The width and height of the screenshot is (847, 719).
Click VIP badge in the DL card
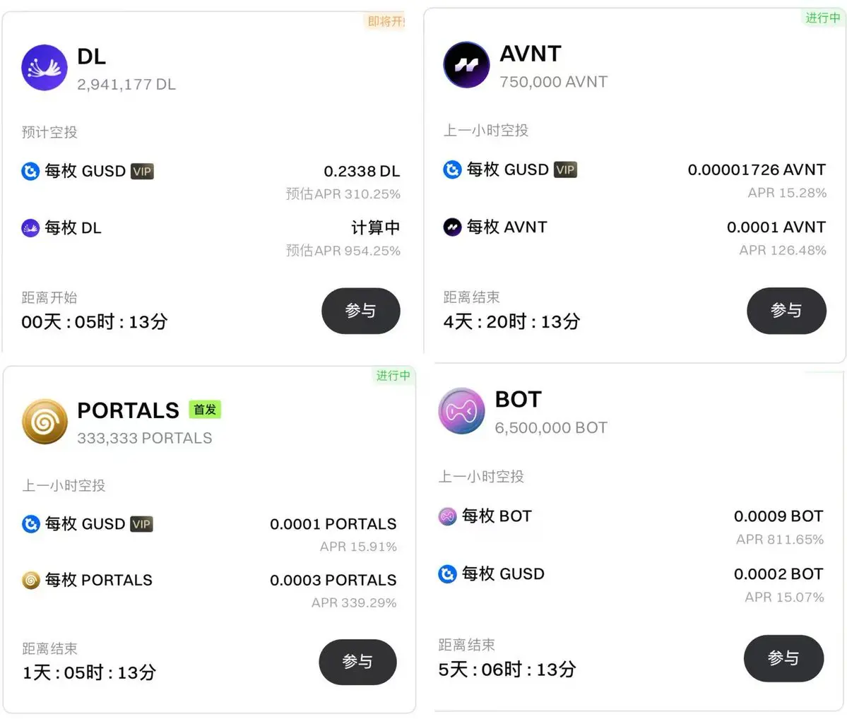click(142, 171)
